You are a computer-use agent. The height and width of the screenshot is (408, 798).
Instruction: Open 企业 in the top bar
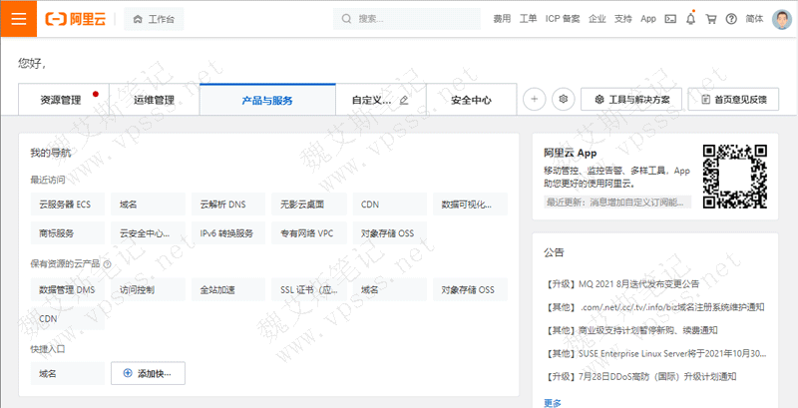click(597, 19)
